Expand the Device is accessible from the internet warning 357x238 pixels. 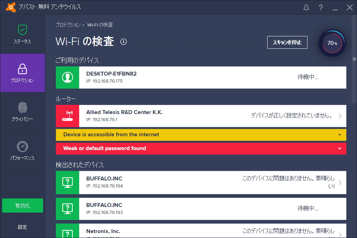[339, 135]
